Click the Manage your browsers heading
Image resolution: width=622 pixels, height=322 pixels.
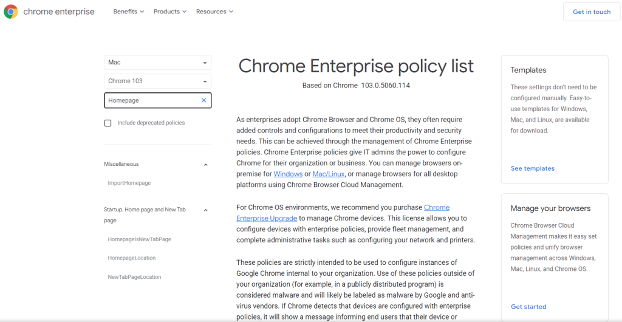(x=550, y=208)
